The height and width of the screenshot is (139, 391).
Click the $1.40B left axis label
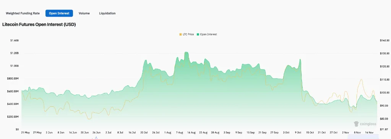click(x=15, y=40)
